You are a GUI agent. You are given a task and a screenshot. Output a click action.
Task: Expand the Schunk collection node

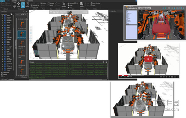click(x=3, y=70)
